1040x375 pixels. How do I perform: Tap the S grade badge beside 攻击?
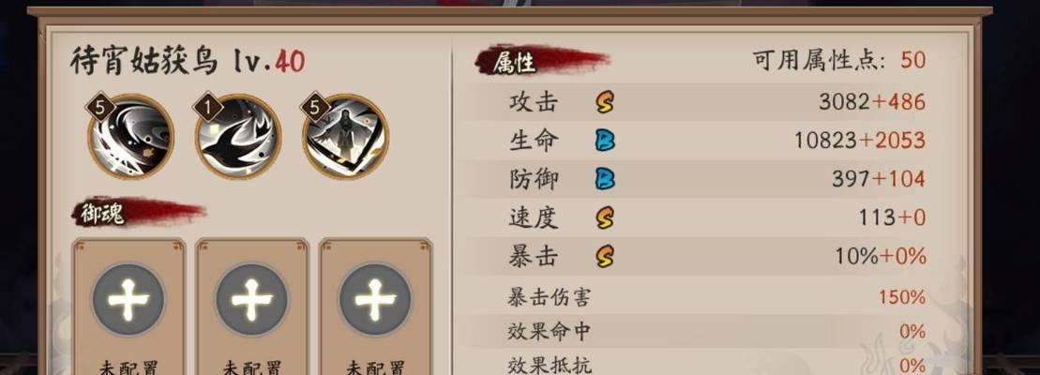click(604, 102)
